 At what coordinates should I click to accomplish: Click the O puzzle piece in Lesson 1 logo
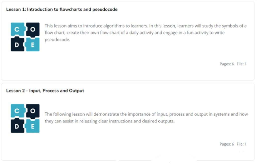pos(33,29)
